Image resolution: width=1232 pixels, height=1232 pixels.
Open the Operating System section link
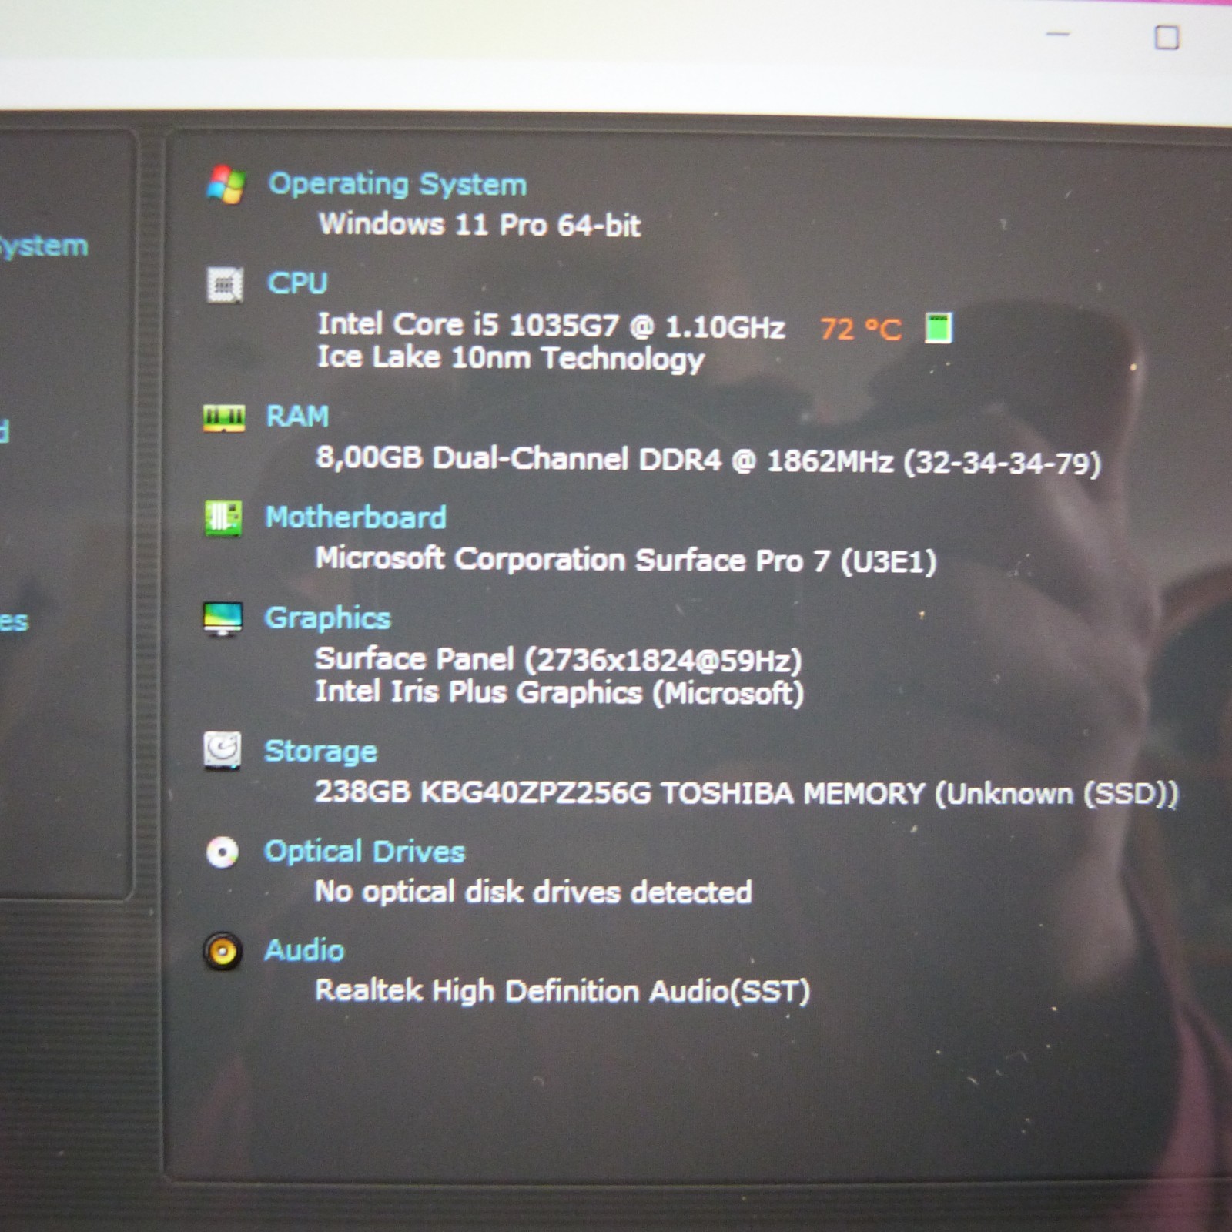point(397,185)
